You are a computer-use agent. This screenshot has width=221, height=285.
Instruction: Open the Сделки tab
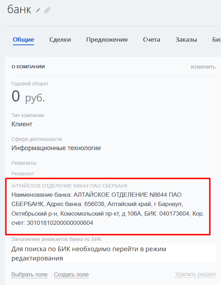[60, 39]
